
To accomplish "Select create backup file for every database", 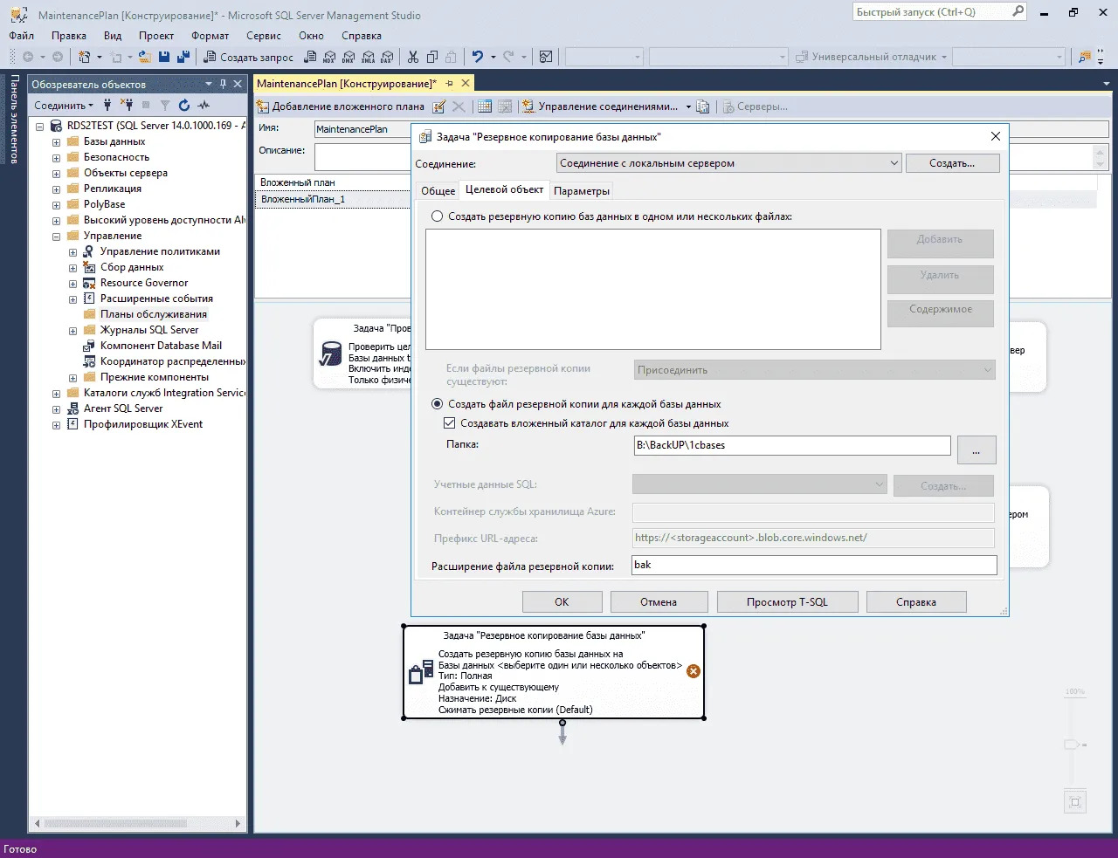I will click(x=437, y=404).
